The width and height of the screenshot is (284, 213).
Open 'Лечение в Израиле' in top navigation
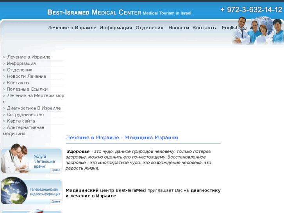point(72,28)
